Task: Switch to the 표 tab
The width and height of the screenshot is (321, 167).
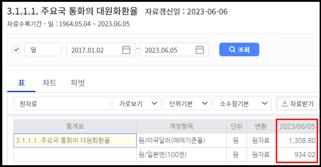Action: point(21,83)
